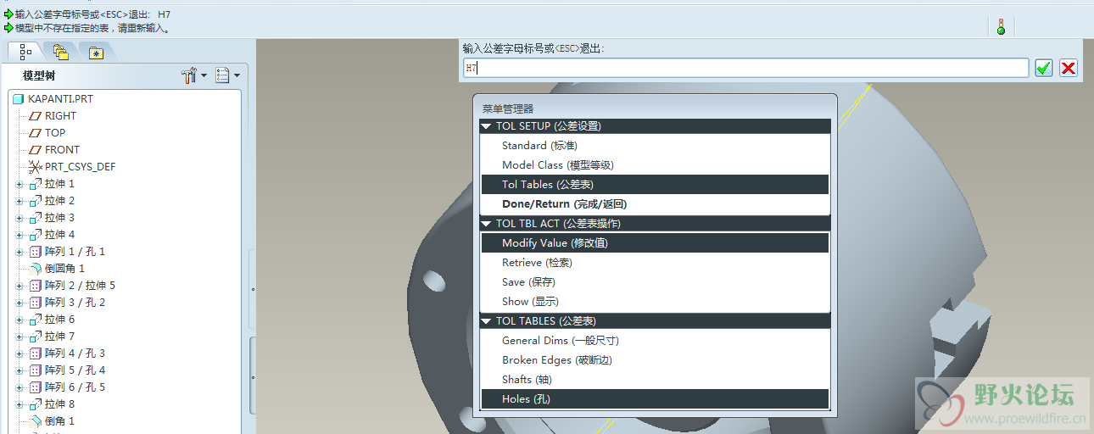The height and width of the screenshot is (434, 1094).
Task: Click inside the tolerance letter input field
Action: tap(746, 68)
